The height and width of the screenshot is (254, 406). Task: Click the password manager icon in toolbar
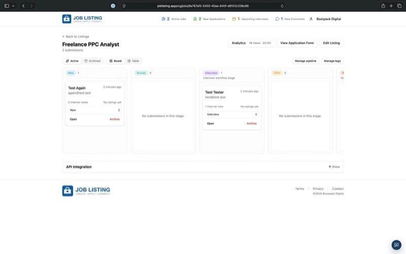(x=113, y=6)
